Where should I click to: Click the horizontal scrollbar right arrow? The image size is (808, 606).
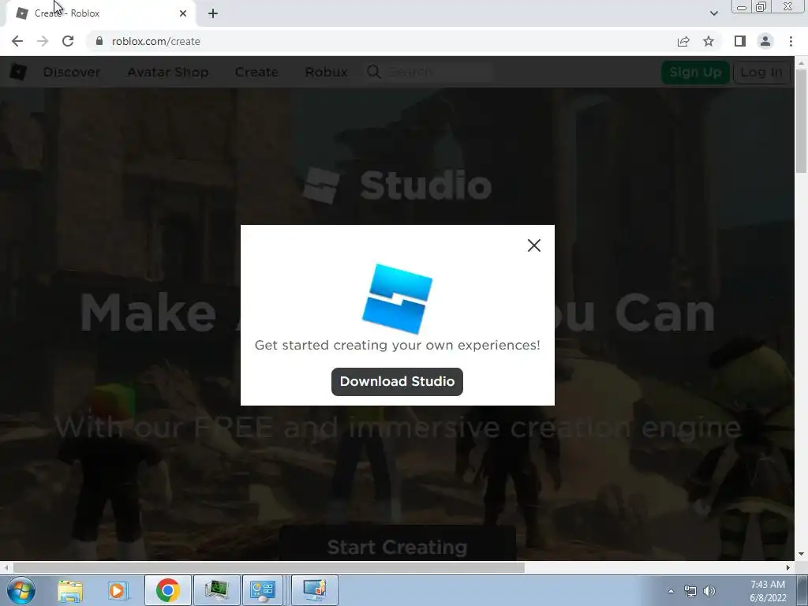click(x=788, y=567)
